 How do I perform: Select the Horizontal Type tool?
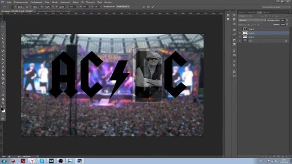pyautogui.click(x=3, y=87)
